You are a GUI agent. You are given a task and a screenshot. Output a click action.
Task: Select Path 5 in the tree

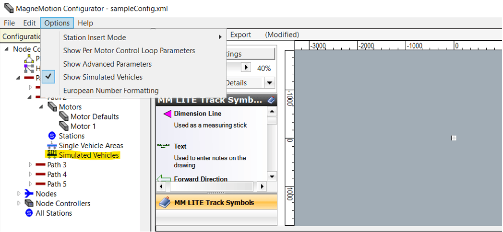[57, 184]
